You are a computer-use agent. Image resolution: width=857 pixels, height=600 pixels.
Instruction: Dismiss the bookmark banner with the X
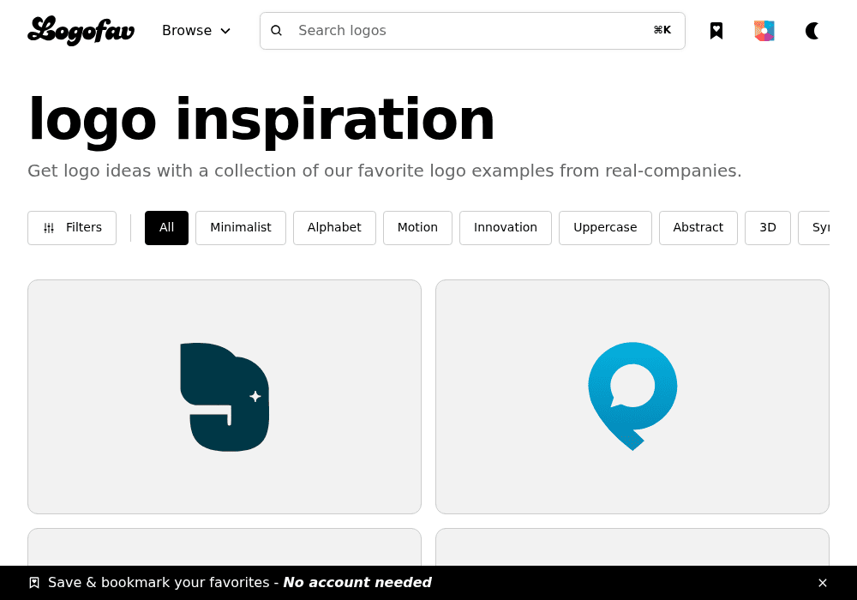point(823,583)
